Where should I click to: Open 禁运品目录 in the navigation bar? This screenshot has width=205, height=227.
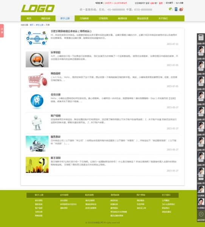pos(143,19)
